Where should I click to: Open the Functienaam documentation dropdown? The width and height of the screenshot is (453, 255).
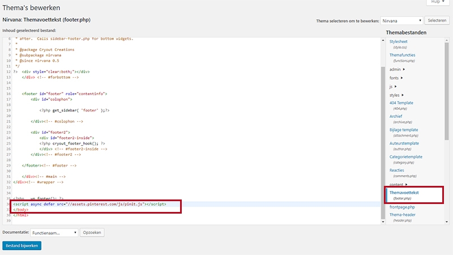coord(55,232)
